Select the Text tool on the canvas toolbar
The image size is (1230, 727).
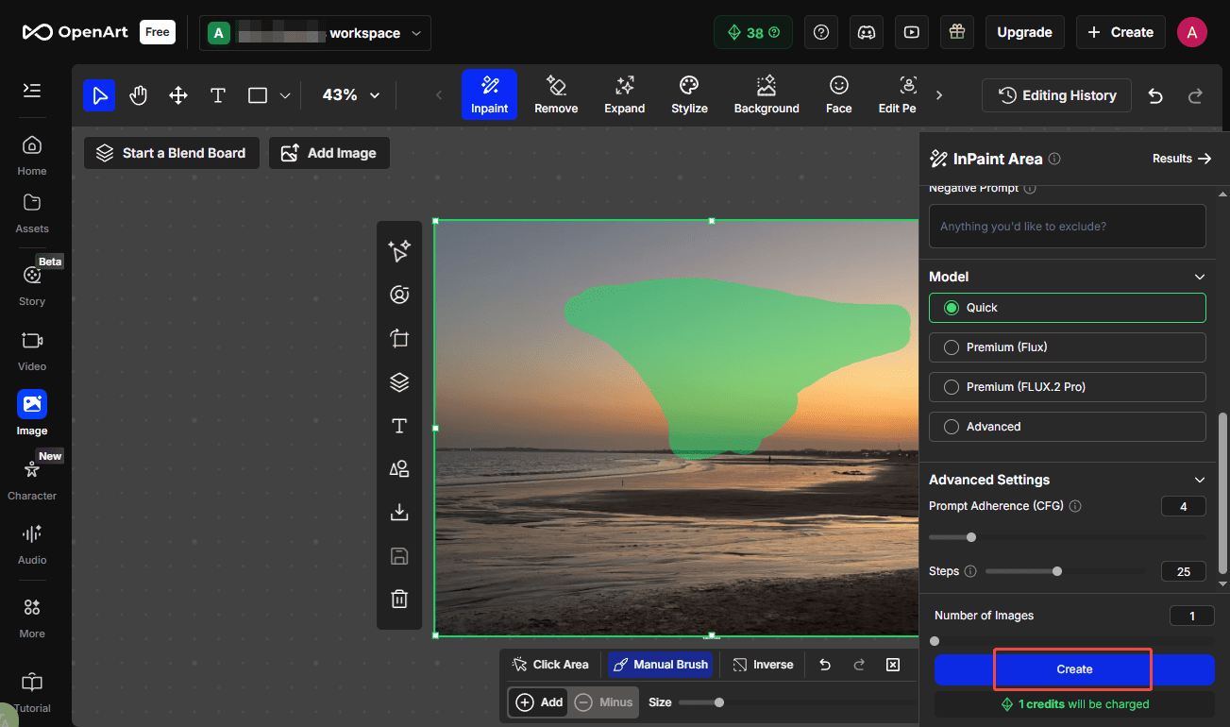(x=398, y=425)
